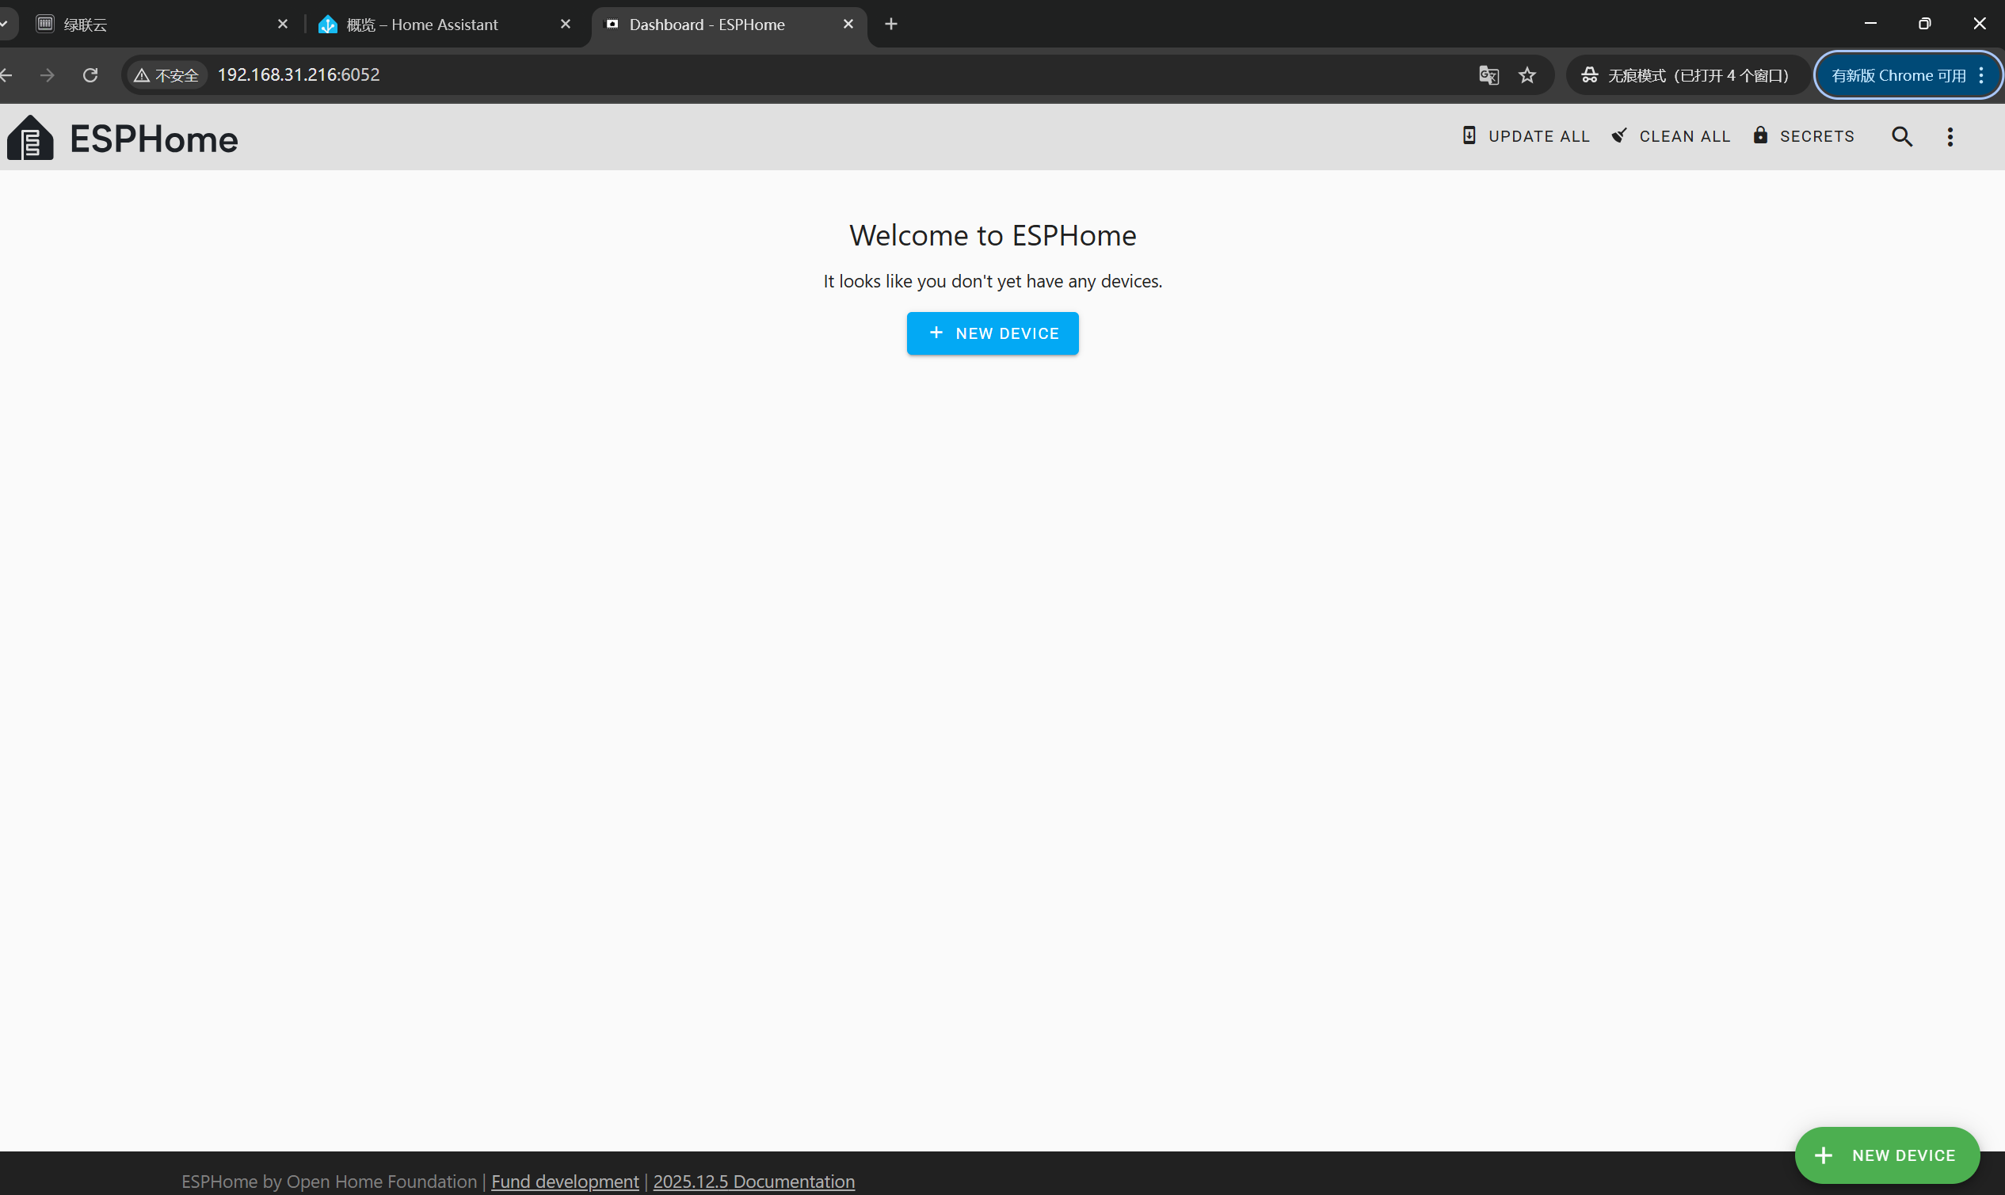2005x1195 pixels.
Task: Click the blue NEW DEVICE button
Action: click(992, 333)
